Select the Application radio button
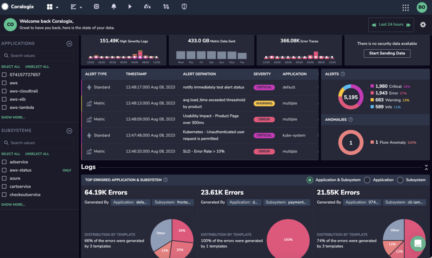 367,180
